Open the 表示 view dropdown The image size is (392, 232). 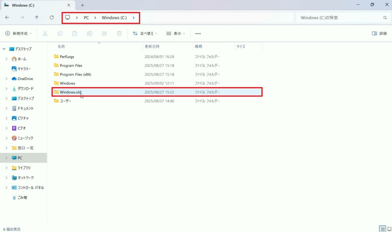tap(175, 33)
